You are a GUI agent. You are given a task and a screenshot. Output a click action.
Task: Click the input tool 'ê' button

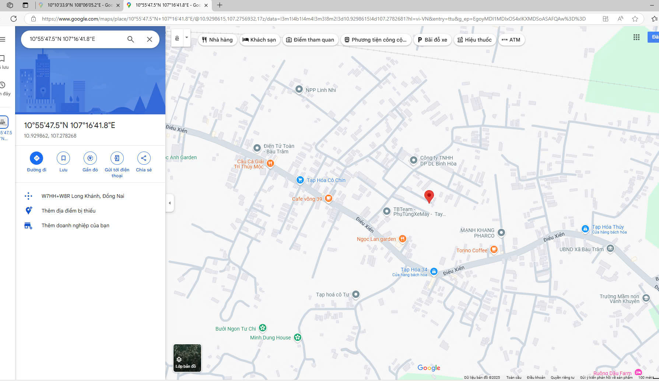pyautogui.click(x=177, y=38)
